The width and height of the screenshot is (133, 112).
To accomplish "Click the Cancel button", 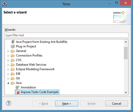I will point(117,104).
